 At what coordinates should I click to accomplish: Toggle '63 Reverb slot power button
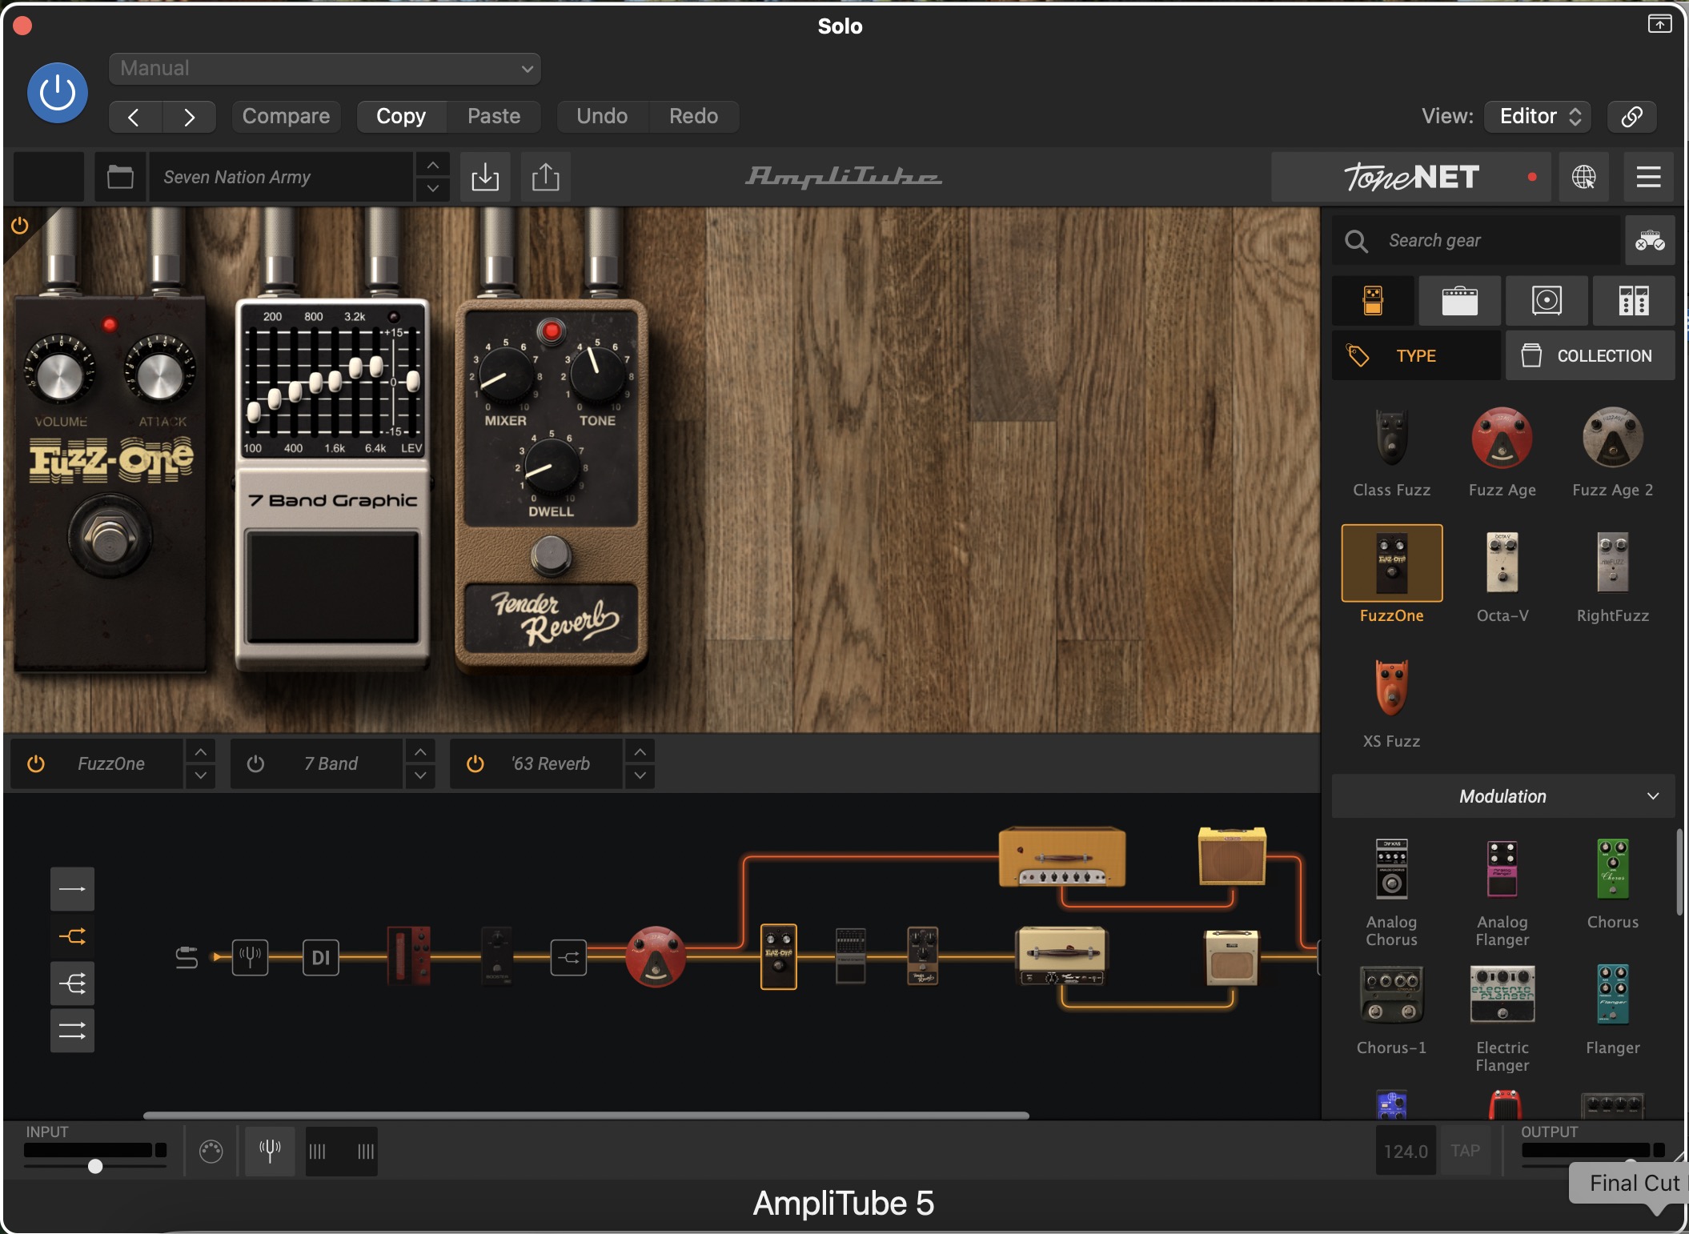coord(475,763)
